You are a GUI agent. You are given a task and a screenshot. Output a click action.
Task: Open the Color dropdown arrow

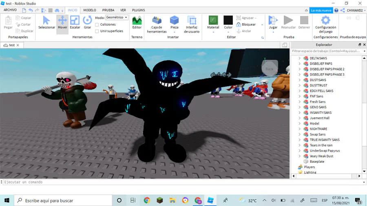(228, 32)
